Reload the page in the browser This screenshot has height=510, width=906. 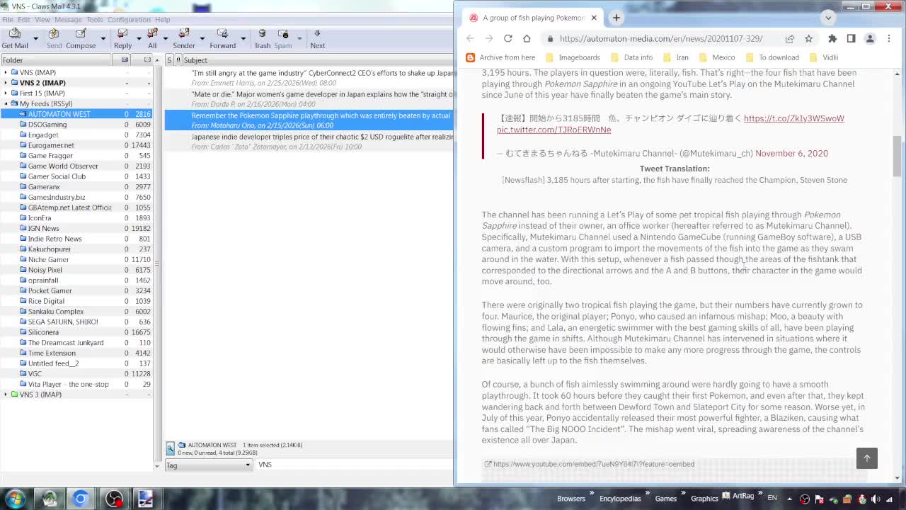coord(508,38)
